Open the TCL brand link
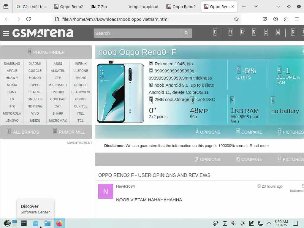 [81, 121]
